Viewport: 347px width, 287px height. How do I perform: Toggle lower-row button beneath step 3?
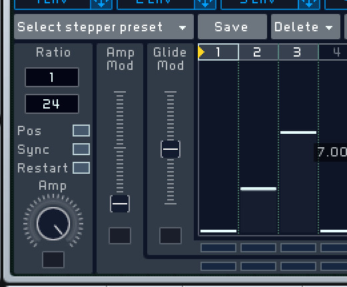(x=298, y=266)
